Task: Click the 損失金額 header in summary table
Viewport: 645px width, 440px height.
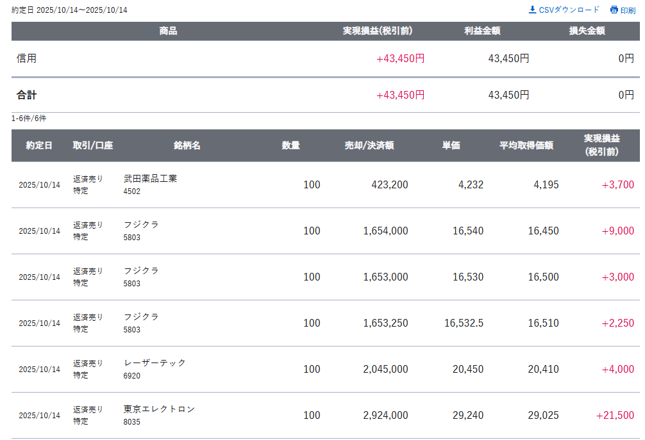Action: (x=587, y=31)
